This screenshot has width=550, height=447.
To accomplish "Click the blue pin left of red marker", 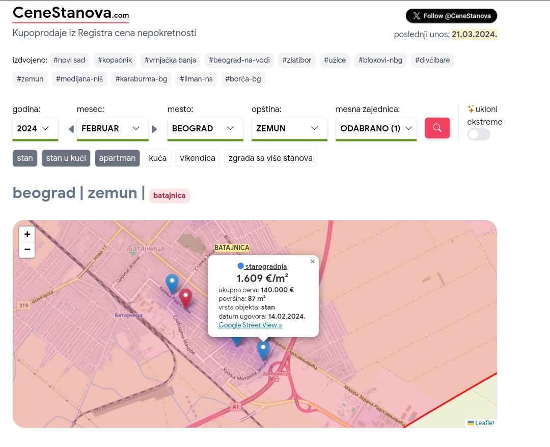I will 172,283.
